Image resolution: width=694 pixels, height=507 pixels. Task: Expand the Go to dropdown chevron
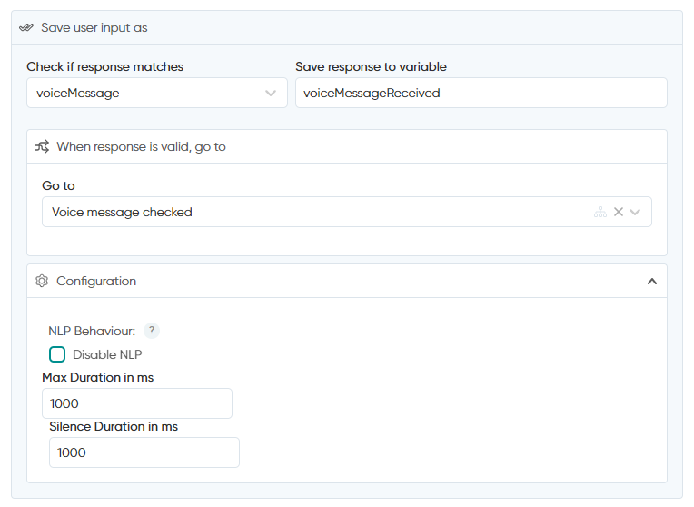pos(635,212)
